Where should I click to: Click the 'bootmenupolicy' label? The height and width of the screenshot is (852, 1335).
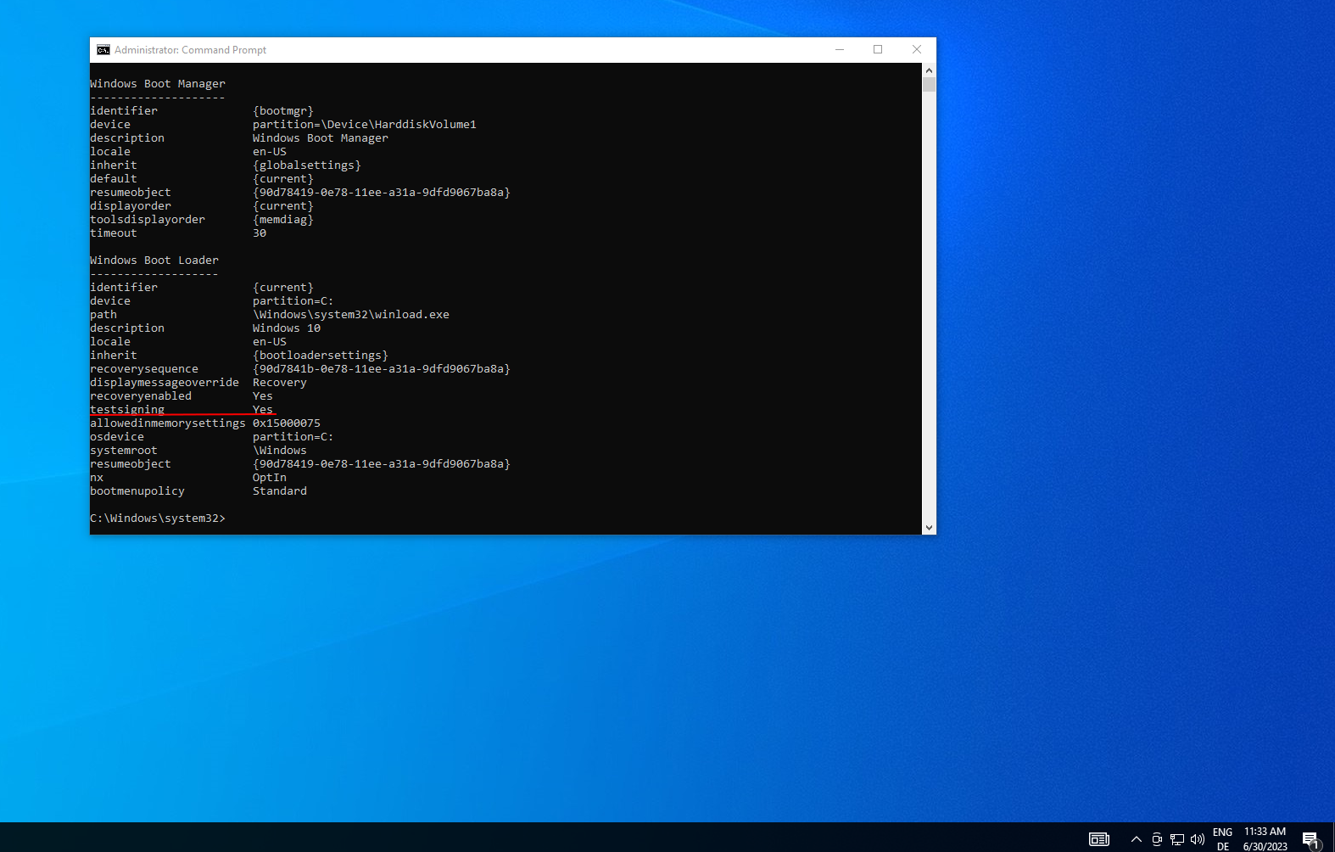click(x=137, y=491)
